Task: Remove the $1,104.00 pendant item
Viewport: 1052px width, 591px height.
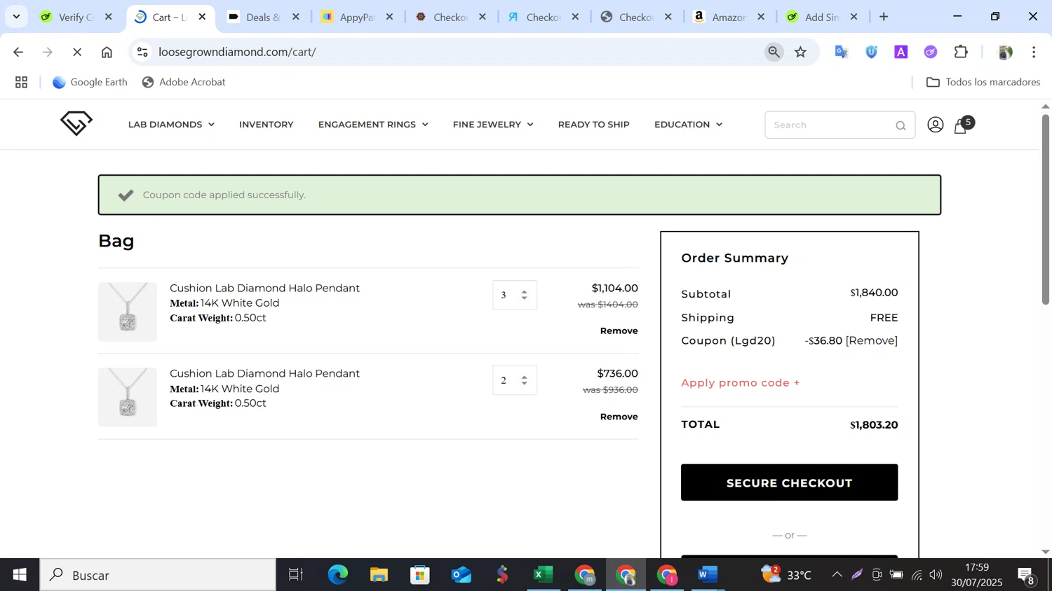Action: [619, 331]
